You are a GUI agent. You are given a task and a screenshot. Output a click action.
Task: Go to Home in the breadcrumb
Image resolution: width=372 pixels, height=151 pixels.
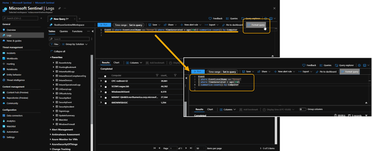click(5, 3)
